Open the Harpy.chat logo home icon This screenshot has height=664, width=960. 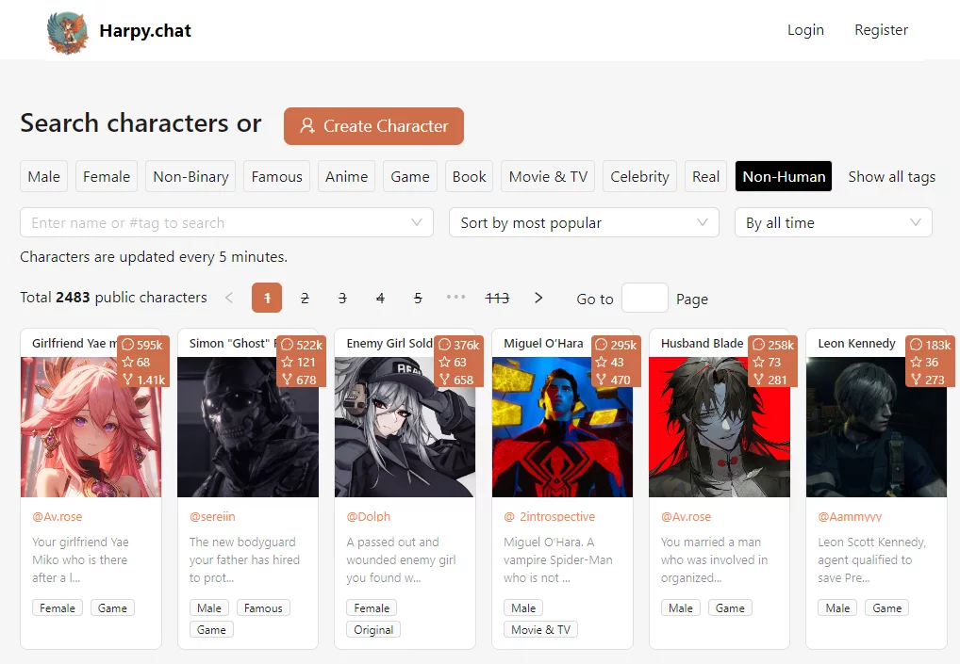tap(67, 32)
